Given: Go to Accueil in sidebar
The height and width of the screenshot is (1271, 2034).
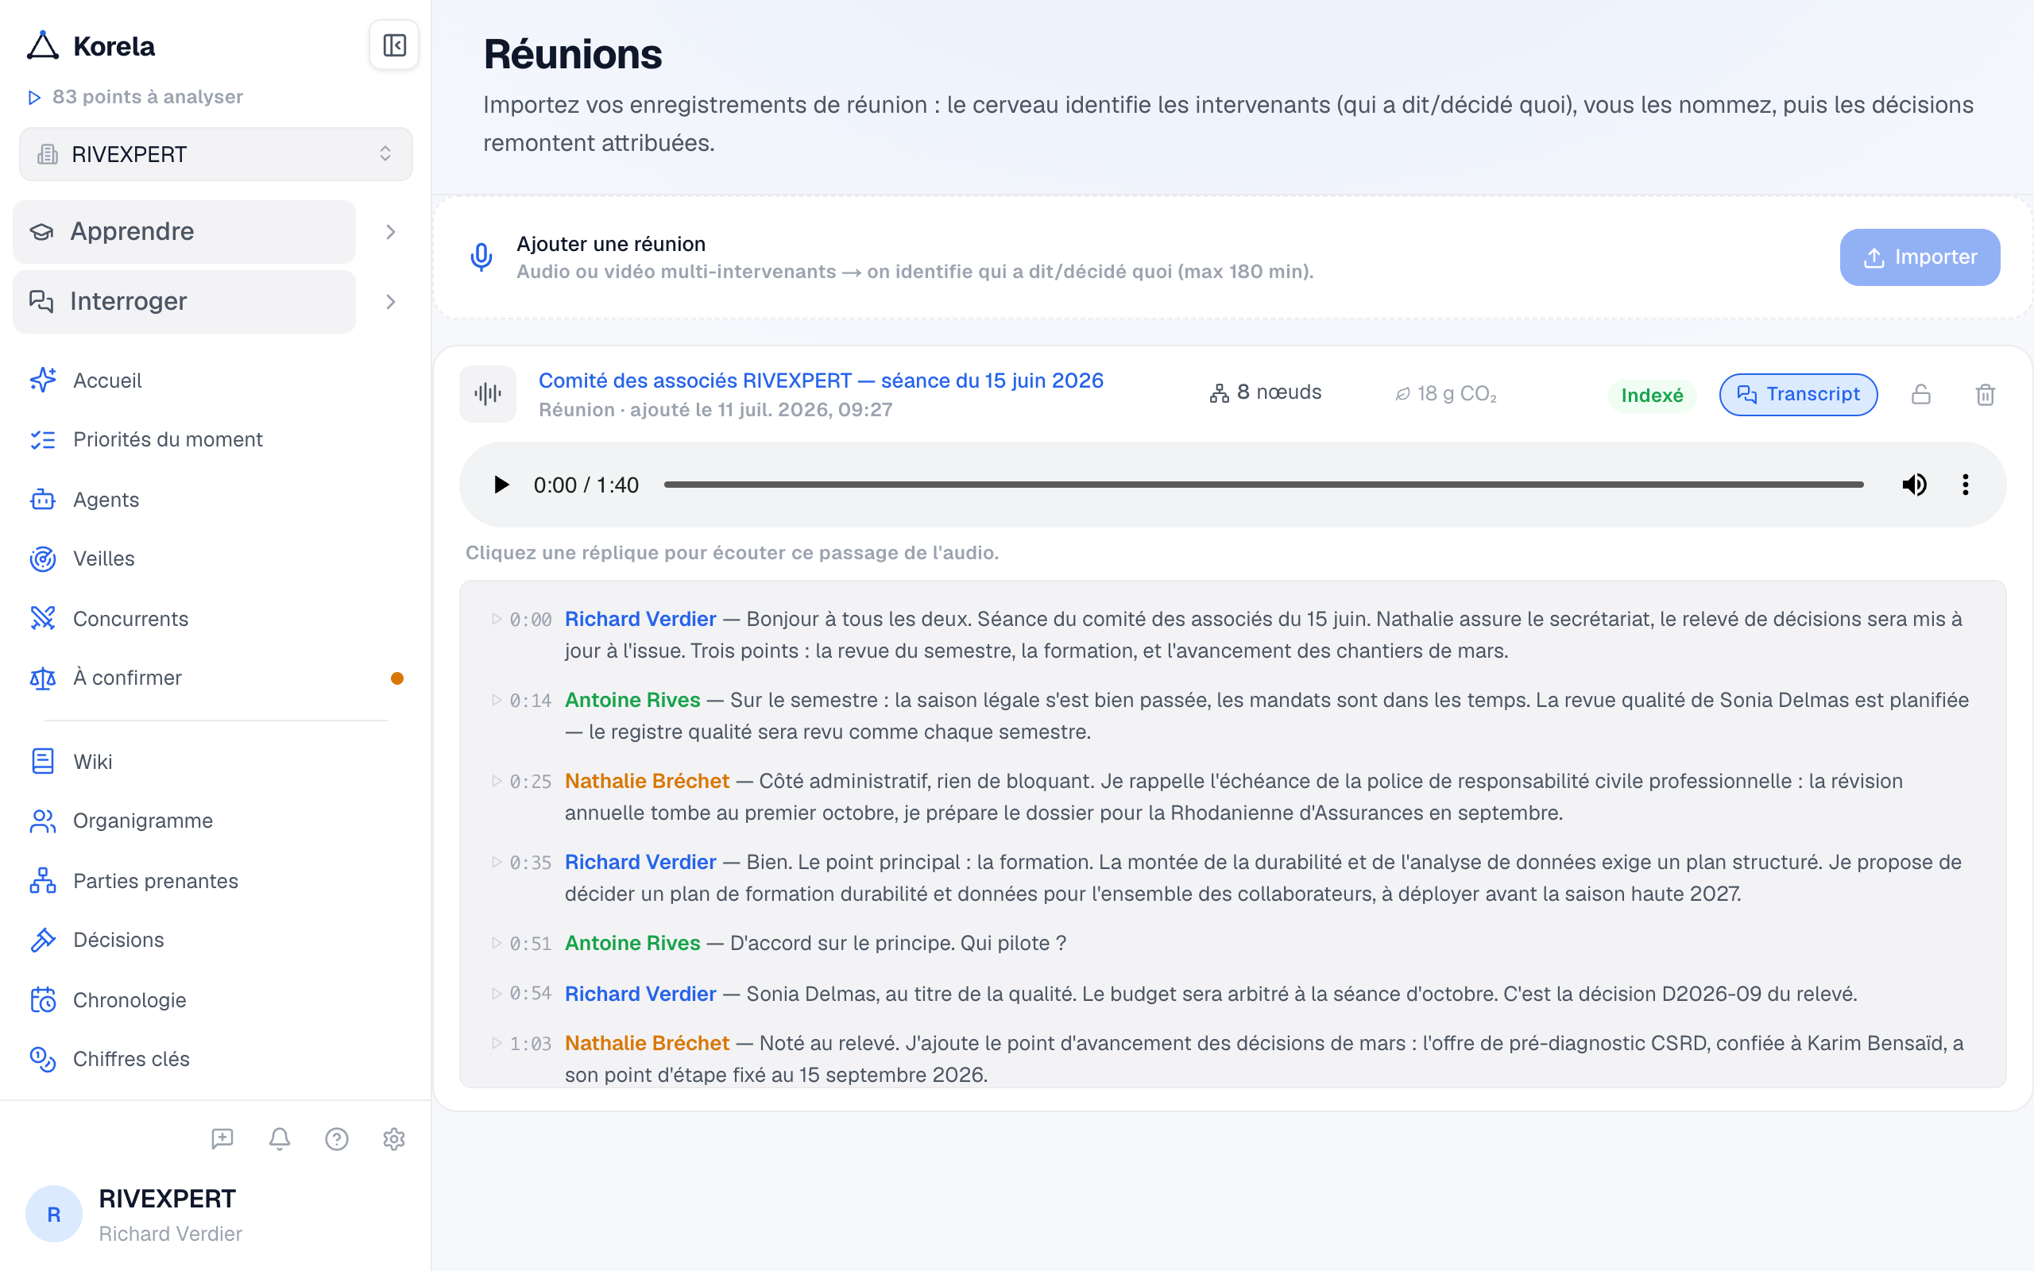Looking at the screenshot, I should tap(106, 381).
